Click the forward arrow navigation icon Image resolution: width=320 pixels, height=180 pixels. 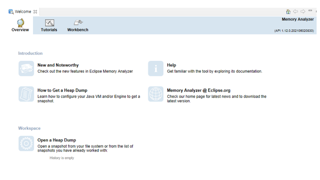pos(303,12)
